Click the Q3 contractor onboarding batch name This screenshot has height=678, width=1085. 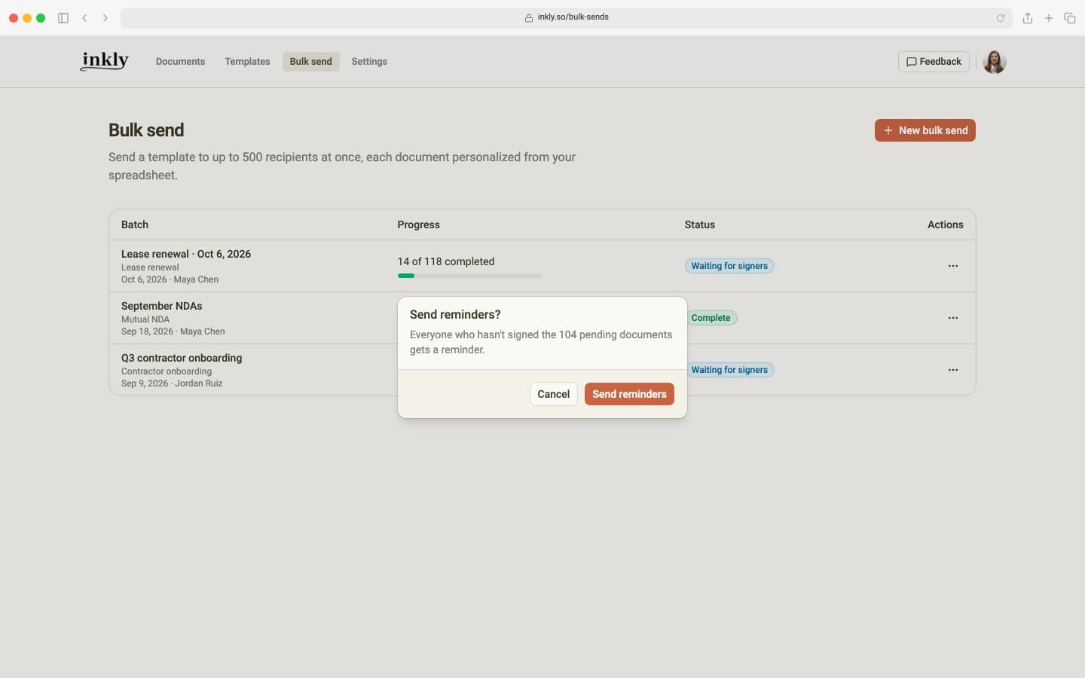182,358
